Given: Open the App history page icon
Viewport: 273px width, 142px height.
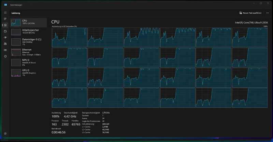Looking at the screenshot, I should [x=5, y=31].
